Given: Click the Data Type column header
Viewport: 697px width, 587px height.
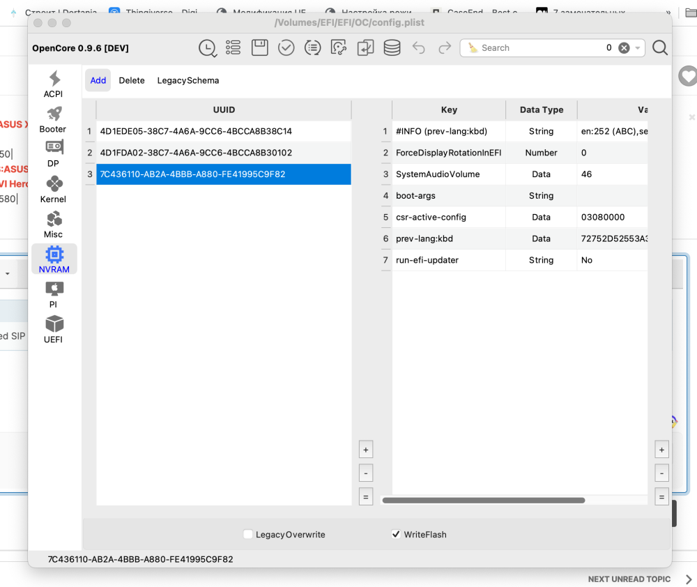Looking at the screenshot, I should click(542, 110).
